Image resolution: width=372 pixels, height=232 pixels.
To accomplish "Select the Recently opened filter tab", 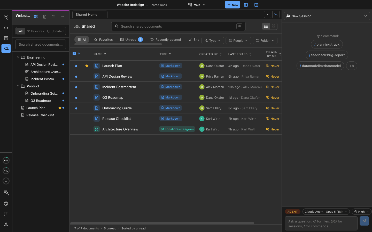I will click(x=166, y=39).
